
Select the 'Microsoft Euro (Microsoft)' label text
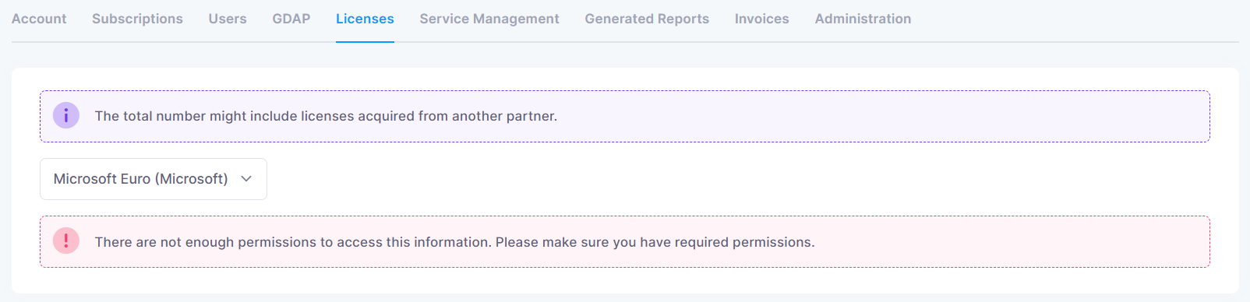141,179
